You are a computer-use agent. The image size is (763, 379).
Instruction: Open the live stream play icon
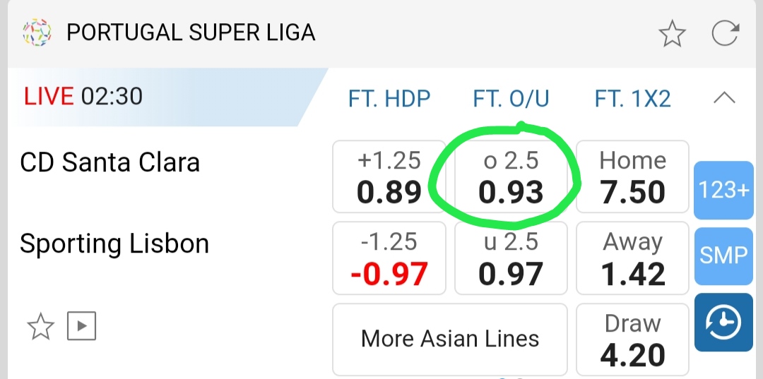coord(81,326)
